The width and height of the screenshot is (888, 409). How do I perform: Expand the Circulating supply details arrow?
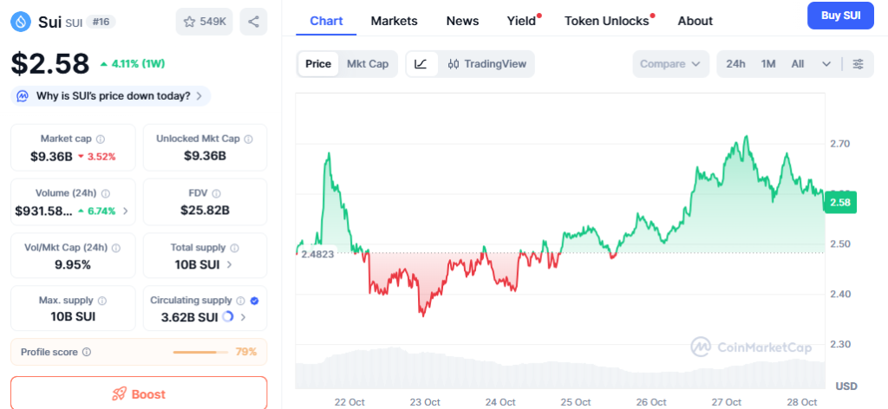coord(243,317)
